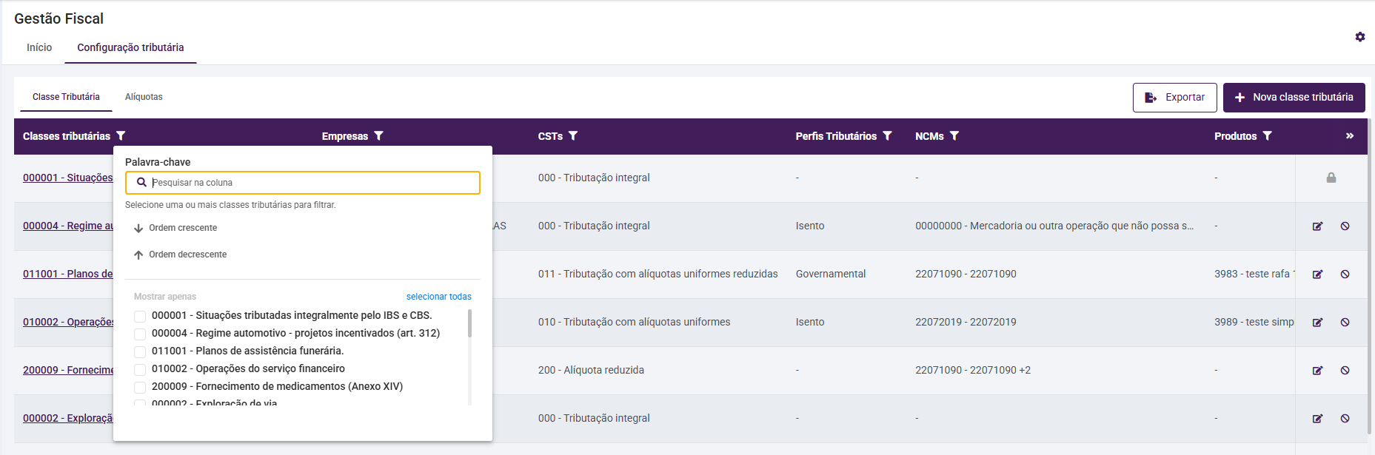Check the 000001 Situações tributadas checkbox

pos(140,316)
